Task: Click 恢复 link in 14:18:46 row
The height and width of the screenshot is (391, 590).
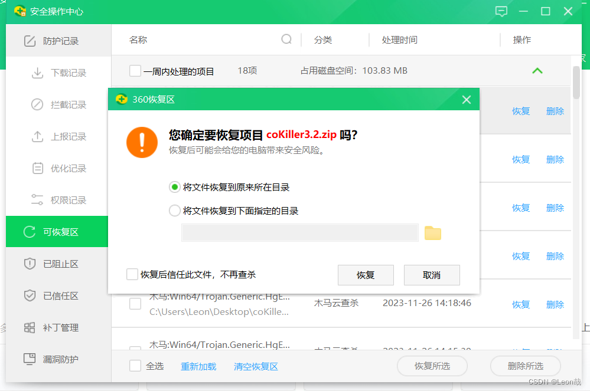Action: coord(521,304)
